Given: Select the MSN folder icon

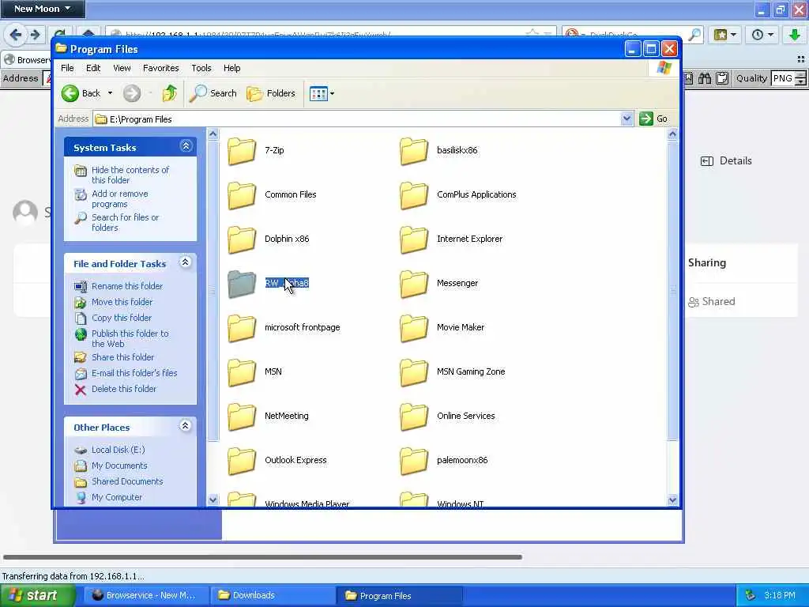Looking at the screenshot, I should 242,372.
